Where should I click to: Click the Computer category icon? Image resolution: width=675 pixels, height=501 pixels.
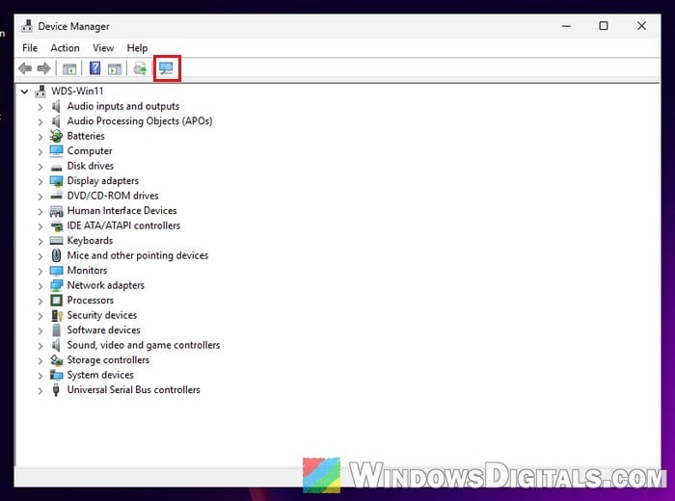pos(56,151)
